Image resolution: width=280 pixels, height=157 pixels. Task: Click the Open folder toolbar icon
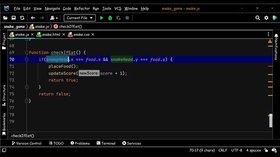coord(5,18)
